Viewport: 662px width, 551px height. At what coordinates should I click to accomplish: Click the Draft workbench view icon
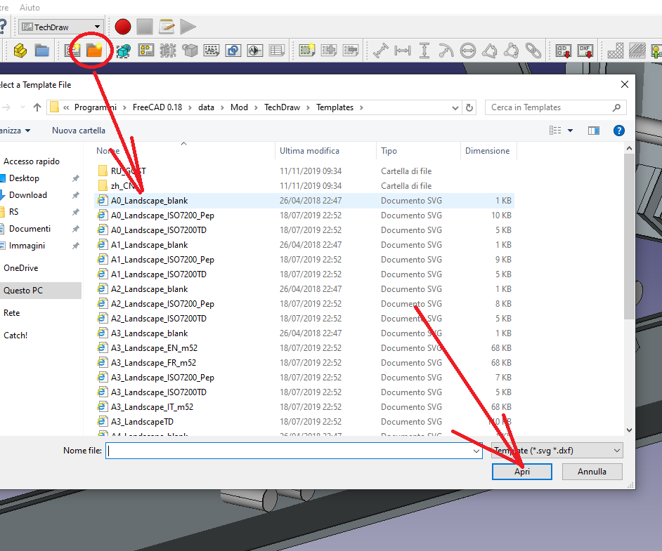(x=233, y=51)
